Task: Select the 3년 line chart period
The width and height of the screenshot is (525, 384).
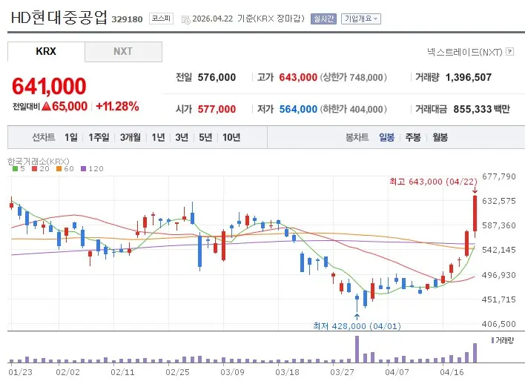Action: [182, 137]
